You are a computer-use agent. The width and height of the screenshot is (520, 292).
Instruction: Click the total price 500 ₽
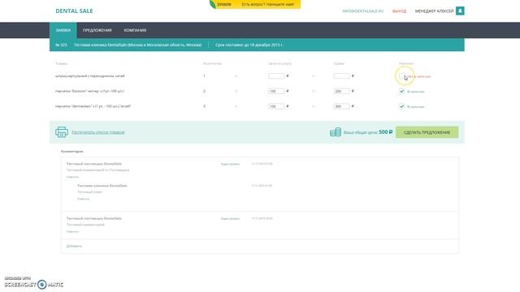click(x=386, y=132)
